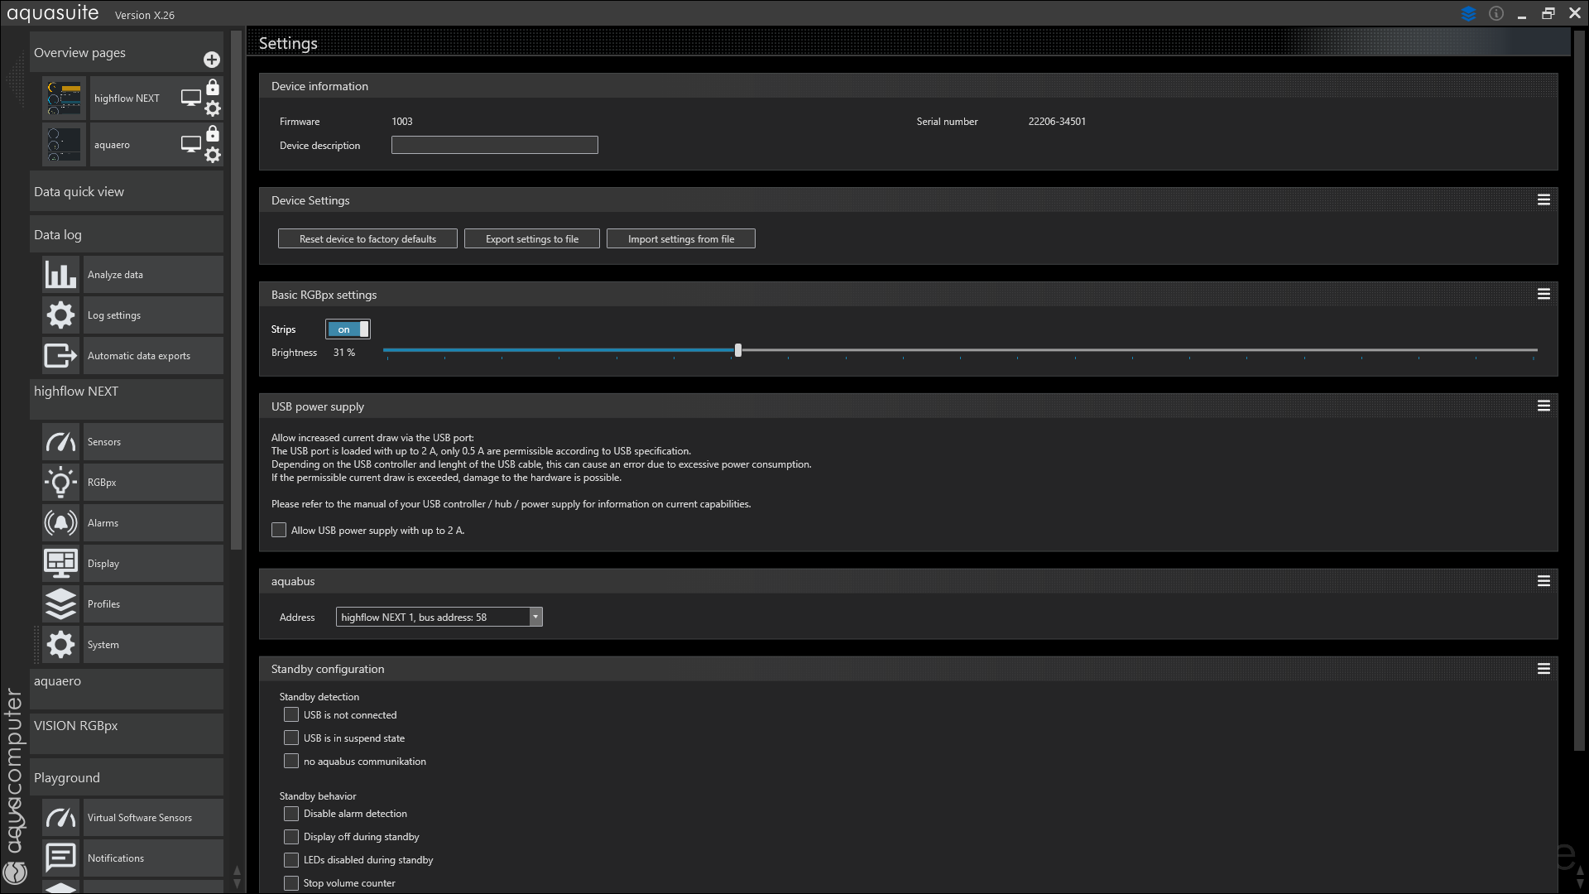Image resolution: width=1589 pixels, height=894 pixels.
Task: Click the Brightness slider handle
Action: [738, 351]
